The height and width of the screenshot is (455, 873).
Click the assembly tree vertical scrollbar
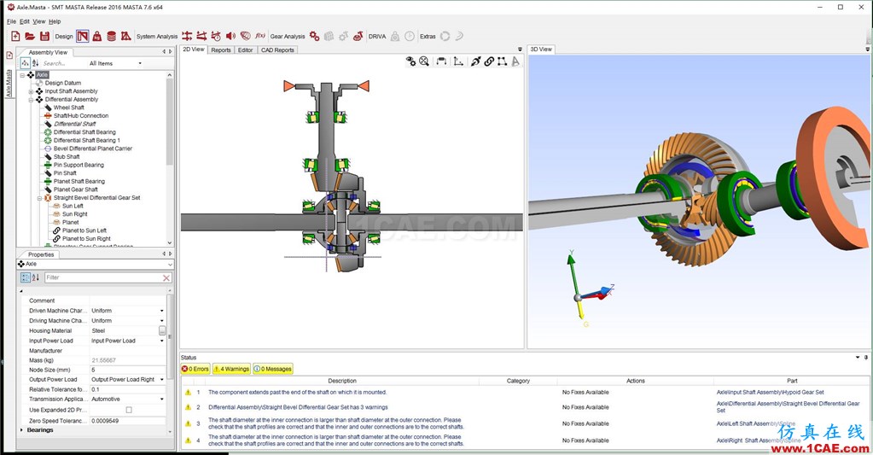point(170,160)
